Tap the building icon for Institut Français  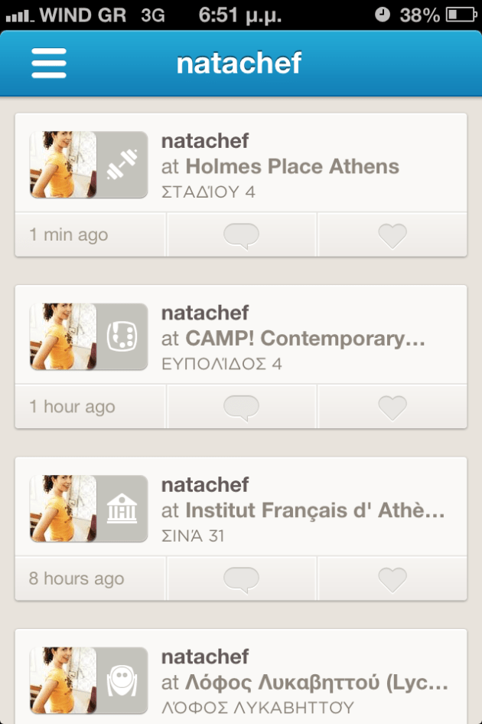tap(122, 509)
